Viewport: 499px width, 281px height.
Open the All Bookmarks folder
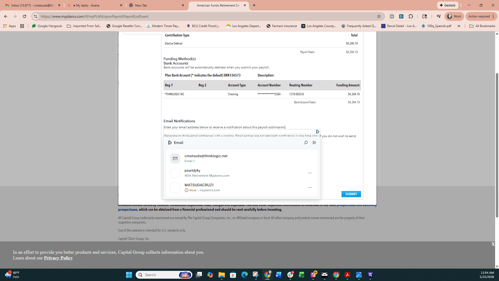[x=482, y=26]
